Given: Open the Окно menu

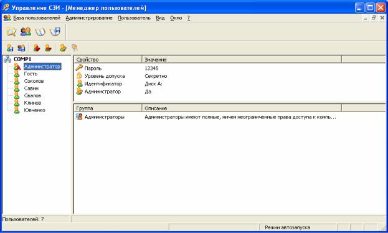Looking at the screenshot, I should tap(176, 18).
